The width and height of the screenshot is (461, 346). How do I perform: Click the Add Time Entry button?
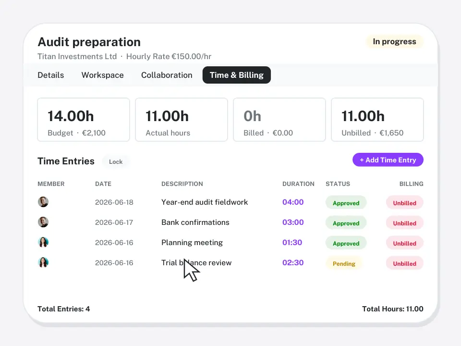tap(388, 160)
